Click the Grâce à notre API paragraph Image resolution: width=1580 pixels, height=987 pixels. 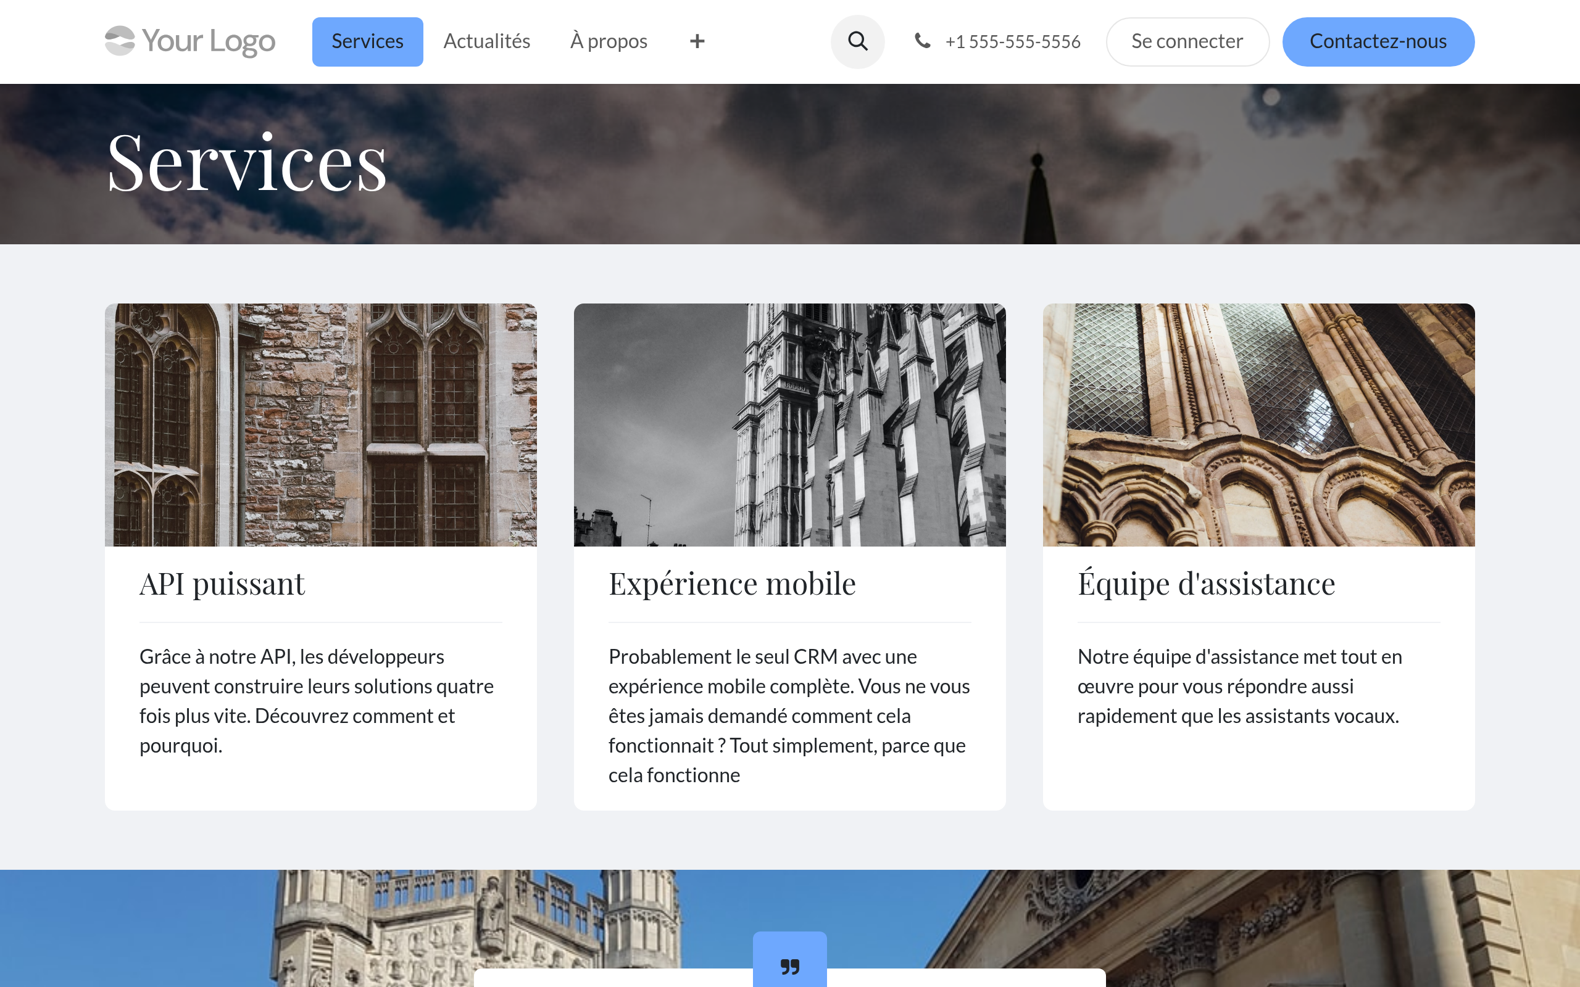coord(317,700)
